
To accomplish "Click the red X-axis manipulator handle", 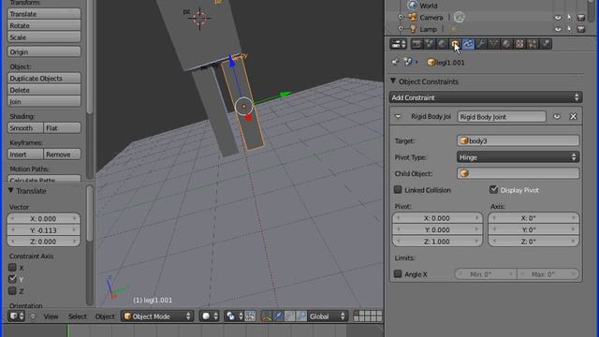I will tap(249, 117).
